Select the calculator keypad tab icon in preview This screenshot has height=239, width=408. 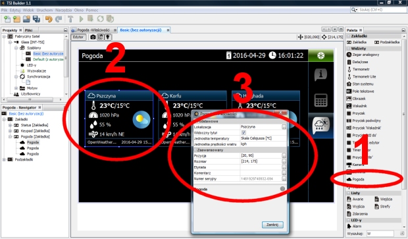point(320,100)
